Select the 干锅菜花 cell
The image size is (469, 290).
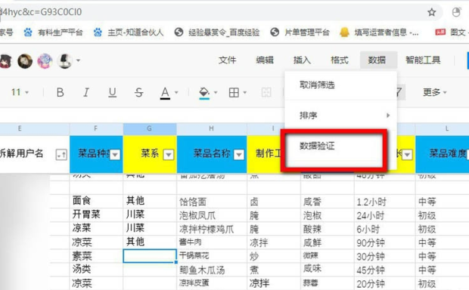coord(212,256)
